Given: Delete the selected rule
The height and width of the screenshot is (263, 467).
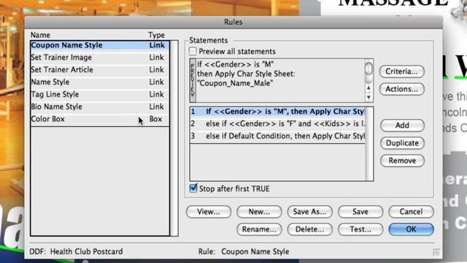Looking at the screenshot, I should (x=309, y=229).
